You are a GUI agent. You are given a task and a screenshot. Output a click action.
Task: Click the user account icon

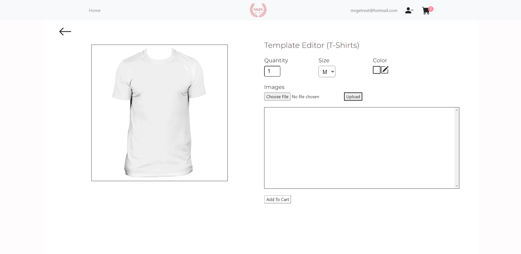click(409, 10)
